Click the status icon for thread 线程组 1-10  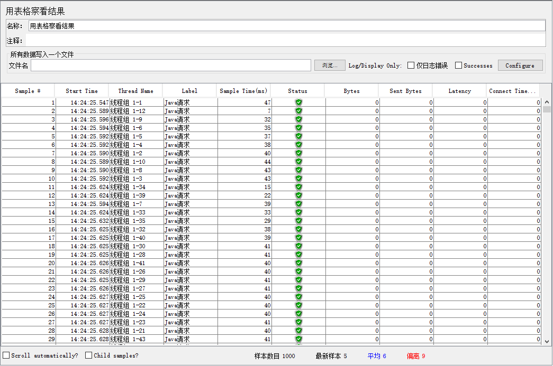pyautogui.click(x=298, y=162)
